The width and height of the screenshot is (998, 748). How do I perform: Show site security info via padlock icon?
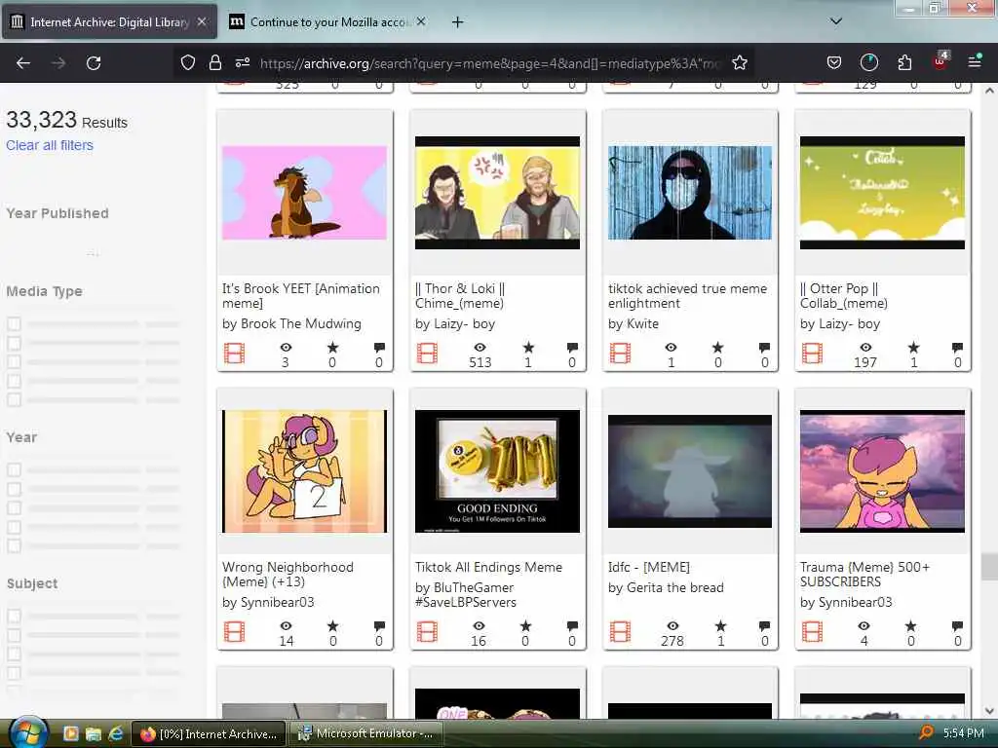pyautogui.click(x=215, y=63)
